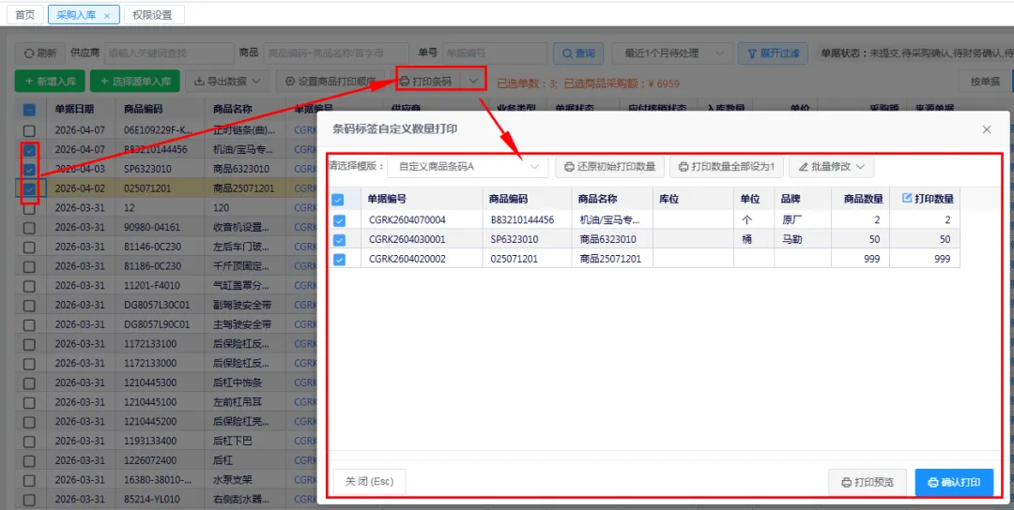
Task: Click the 品牌 column header in dialog
Action: [x=803, y=199]
